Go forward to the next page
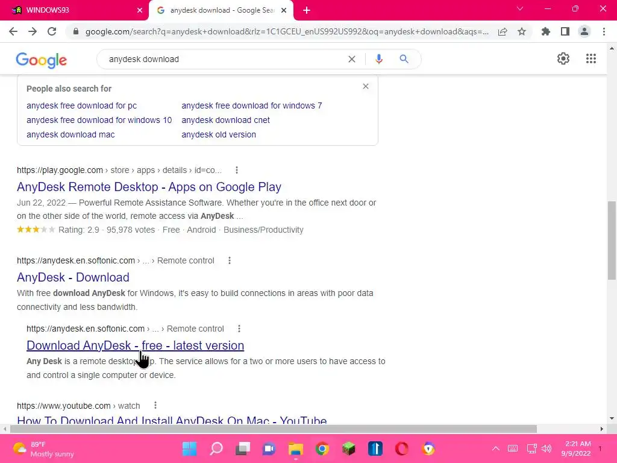The height and width of the screenshot is (463, 617). [33, 31]
